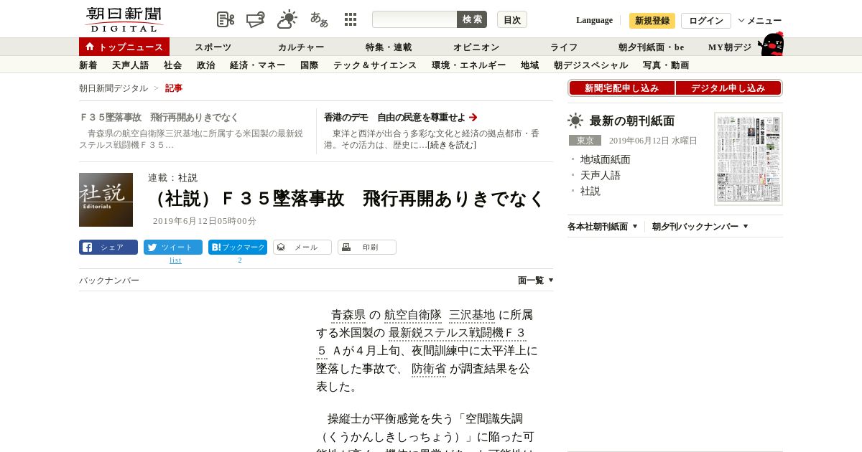
Task: Open 社会 in the sub navigation
Action: point(173,65)
